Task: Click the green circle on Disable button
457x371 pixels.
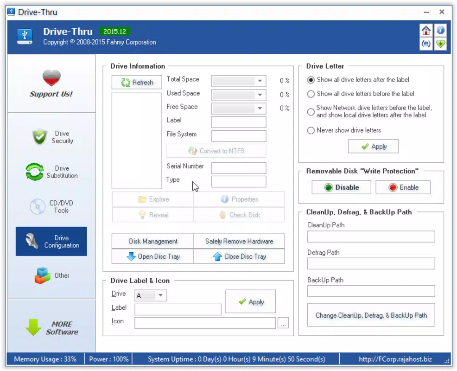Action: tap(329, 187)
